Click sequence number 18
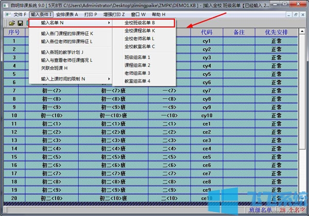 tap(14, 182)
